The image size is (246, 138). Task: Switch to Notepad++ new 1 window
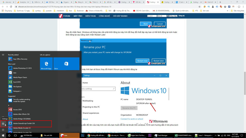(x=204, y=135)
